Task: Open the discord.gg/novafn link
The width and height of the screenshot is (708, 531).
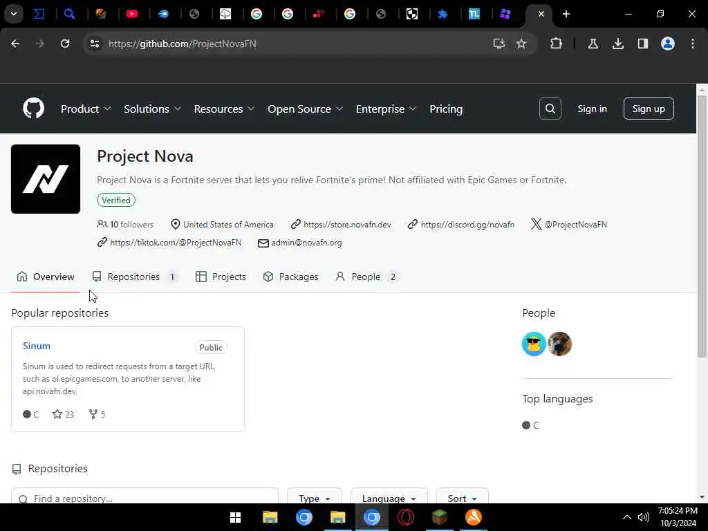Action: 467,225
